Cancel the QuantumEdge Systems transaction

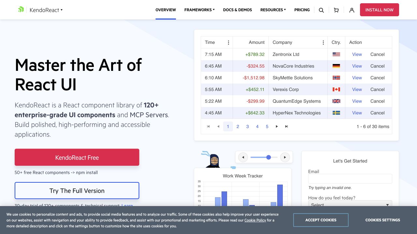pyautogui.click(x=378, y=101)
